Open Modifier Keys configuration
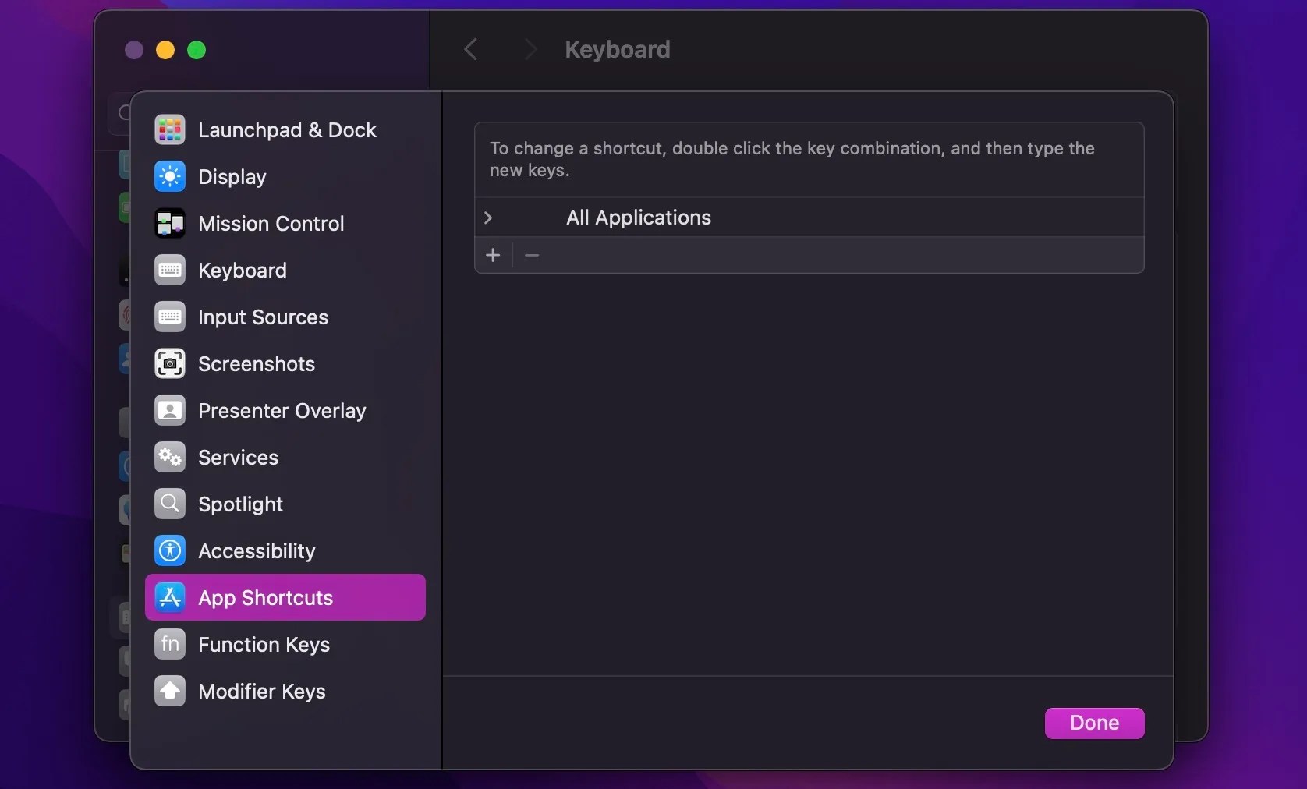Image resolution: width=1307 pixels, height=789 pixels. coord(262,692)
